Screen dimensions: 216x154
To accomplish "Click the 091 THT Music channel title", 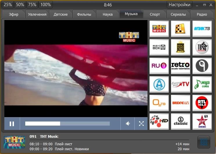I will click(x=44, y=137).
